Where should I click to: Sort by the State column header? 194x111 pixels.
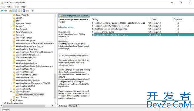click(154, 19)
